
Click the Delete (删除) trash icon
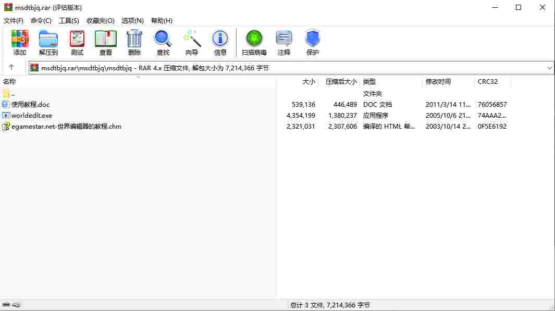coord(134,39)
